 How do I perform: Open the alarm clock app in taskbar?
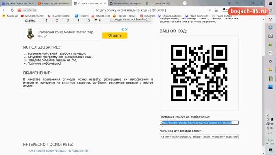(270, 36)
